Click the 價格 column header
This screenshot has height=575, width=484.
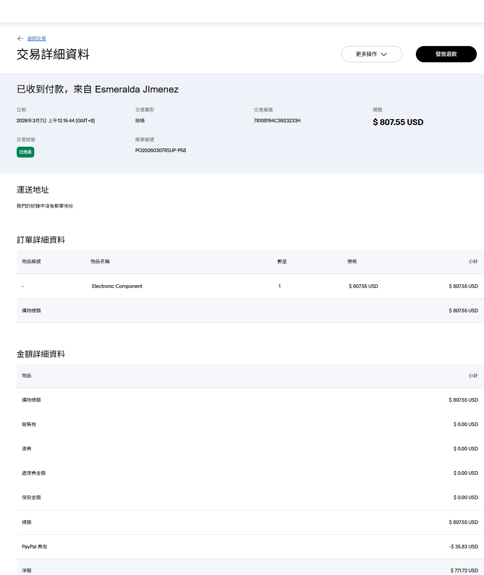(352, 261)
